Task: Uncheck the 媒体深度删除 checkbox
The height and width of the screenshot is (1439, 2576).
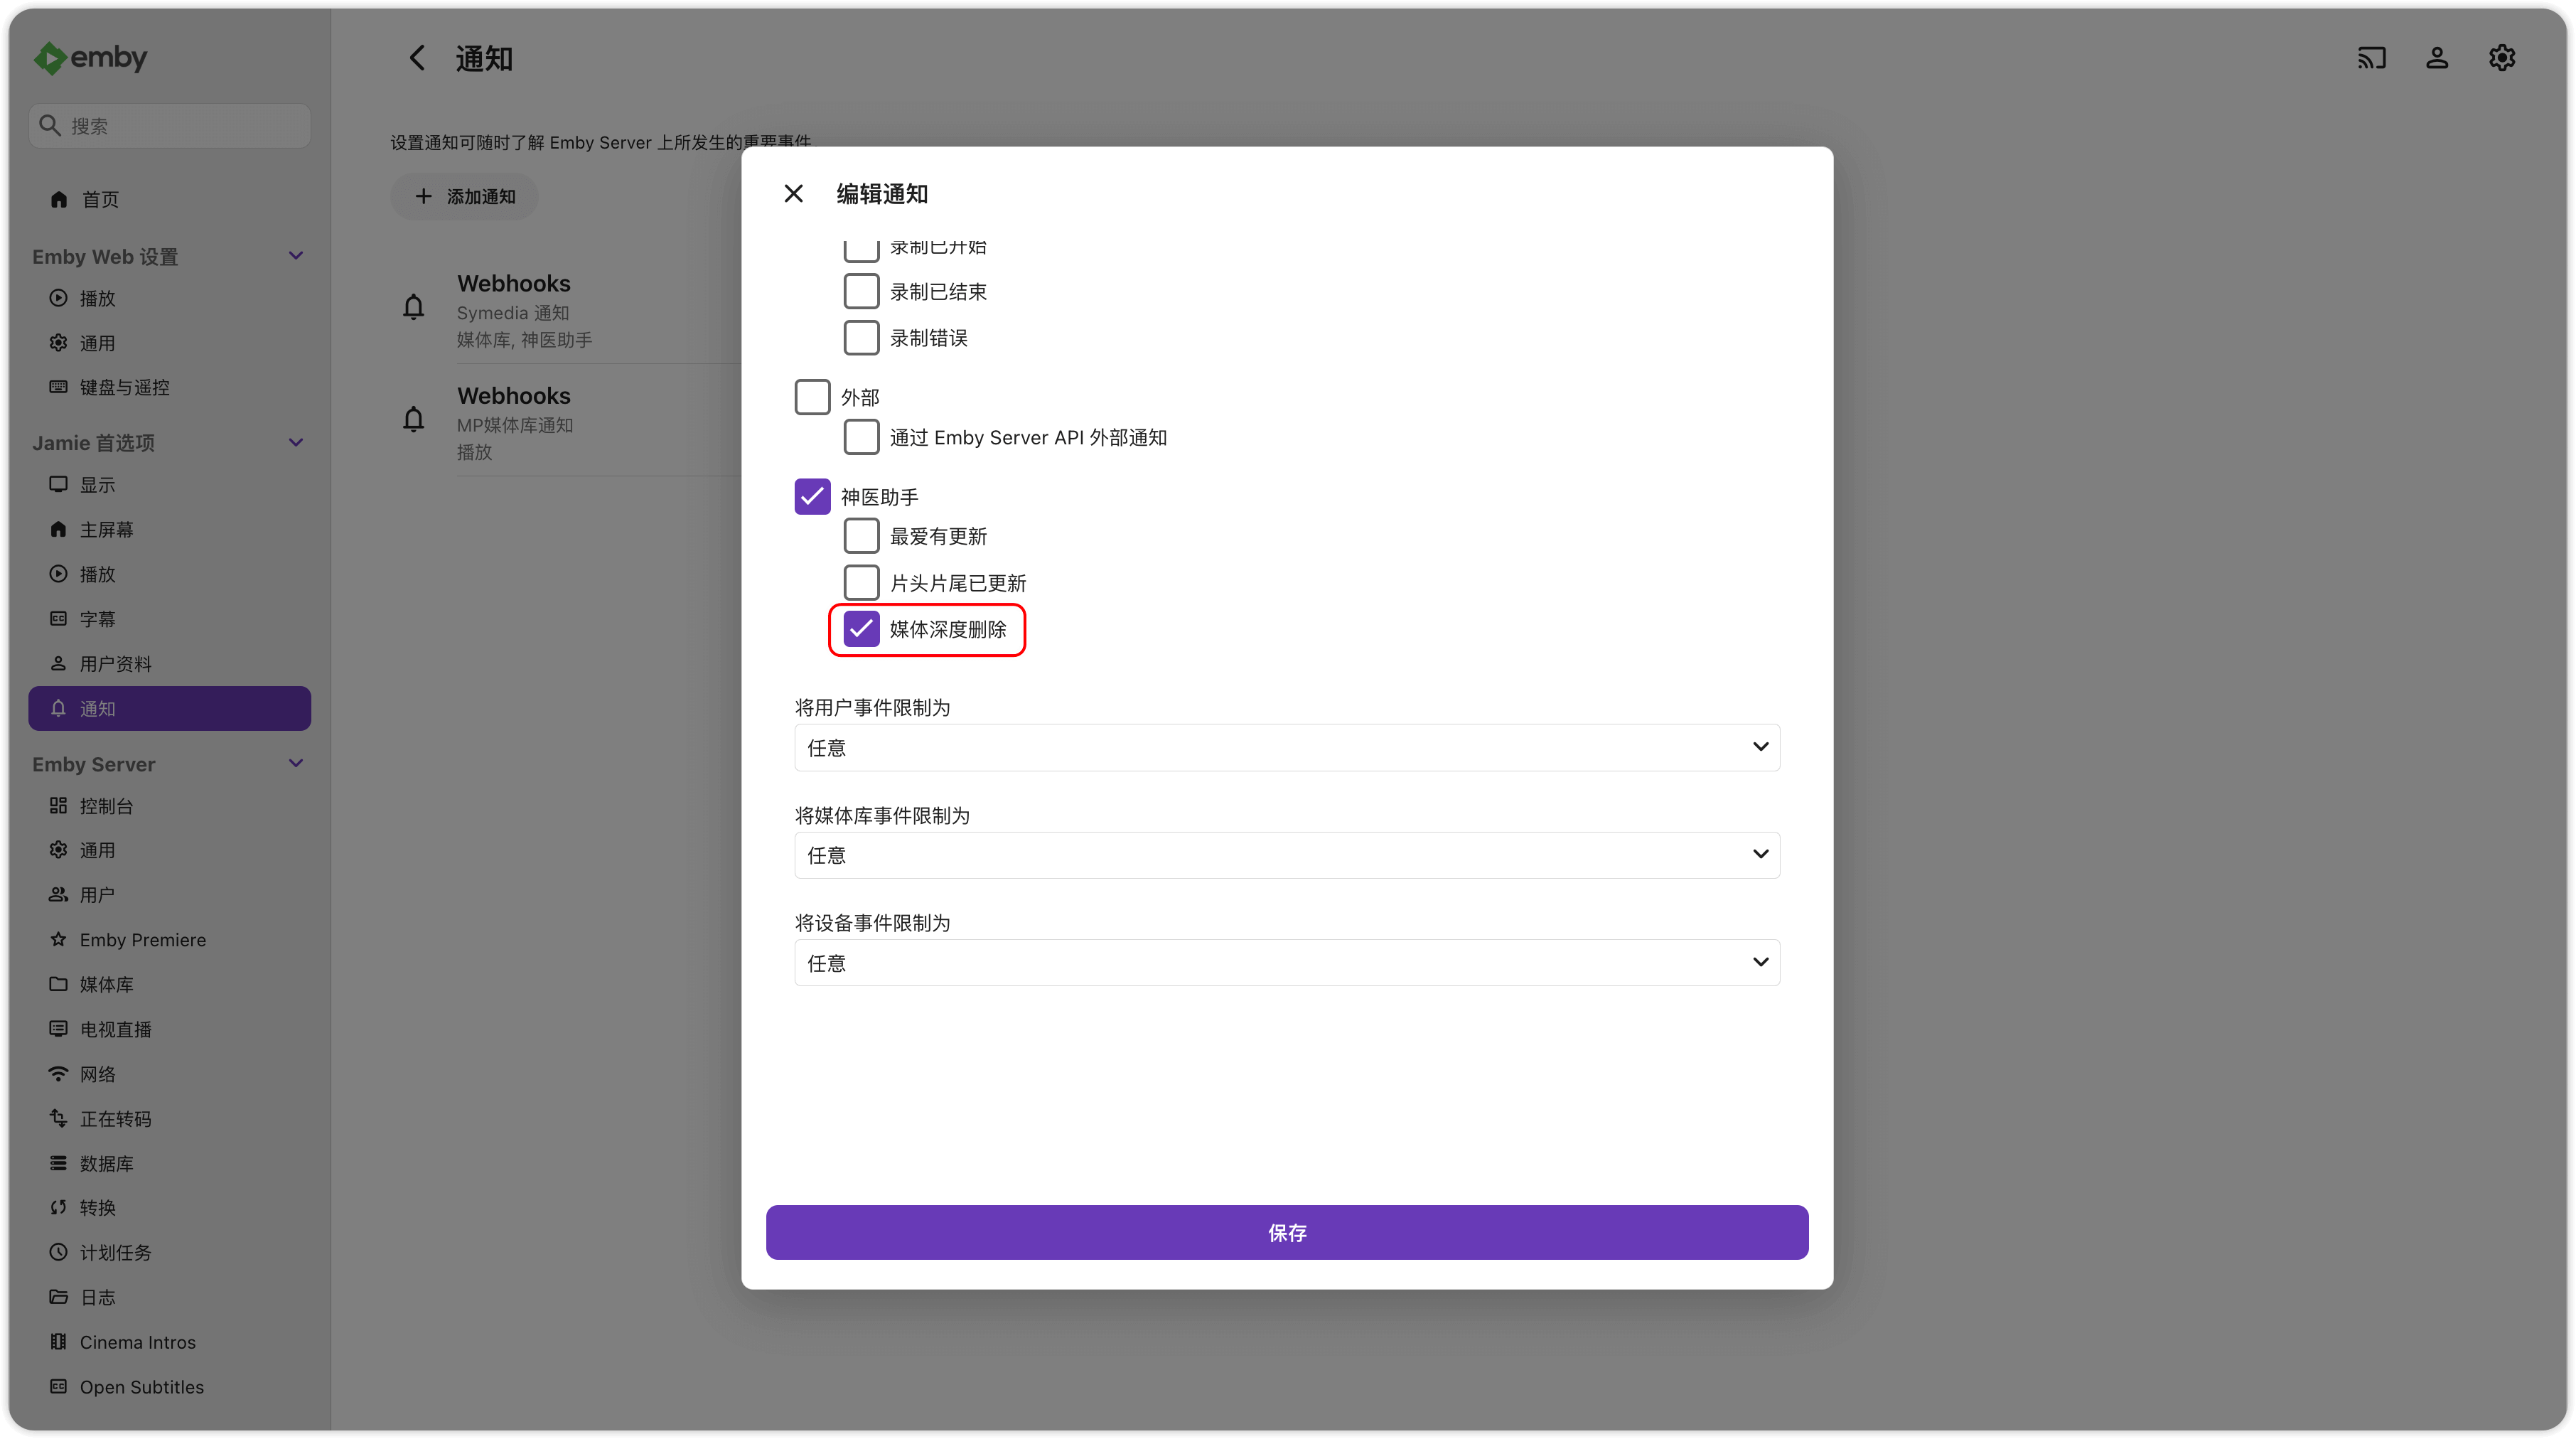Action: tap(861, 629)
